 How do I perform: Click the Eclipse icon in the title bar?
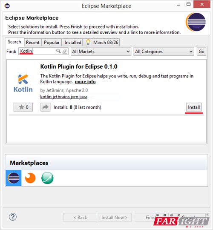click(x=7, y=6)
